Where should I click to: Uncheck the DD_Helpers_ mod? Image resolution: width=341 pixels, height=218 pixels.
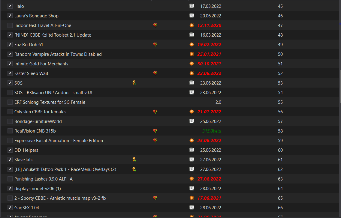10,150
